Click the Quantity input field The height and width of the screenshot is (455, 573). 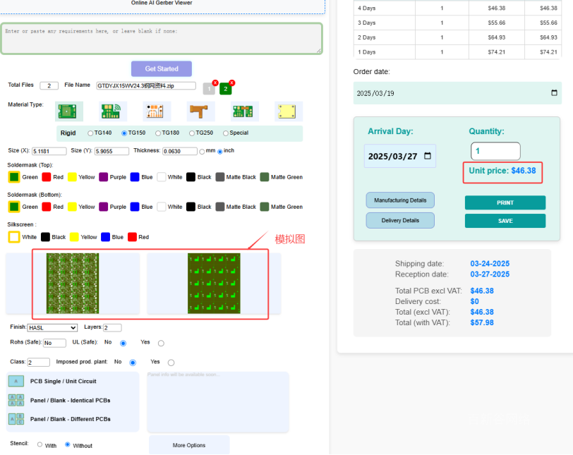pyautogui.click(x=495, y=151)
